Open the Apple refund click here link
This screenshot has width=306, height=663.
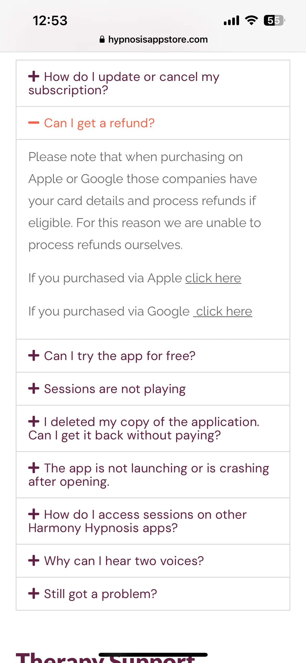click(x=213, y=278)
